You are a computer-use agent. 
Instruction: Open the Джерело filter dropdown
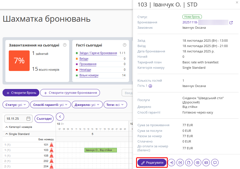click(x=87, y=105)
